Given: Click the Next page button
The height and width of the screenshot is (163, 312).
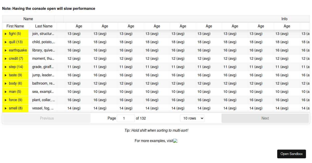Looking at the screenshot, I should pyautogui.click(x=265, y=118).
